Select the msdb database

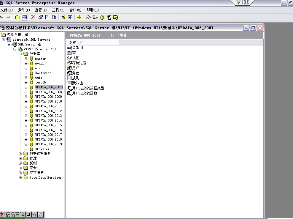click(x=39, y=68)
